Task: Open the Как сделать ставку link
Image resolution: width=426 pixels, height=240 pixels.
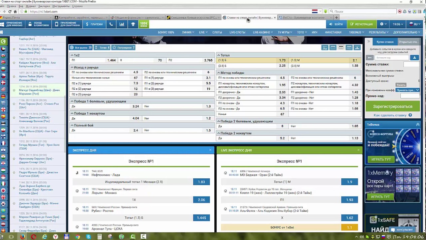Action: click(390, 115)
